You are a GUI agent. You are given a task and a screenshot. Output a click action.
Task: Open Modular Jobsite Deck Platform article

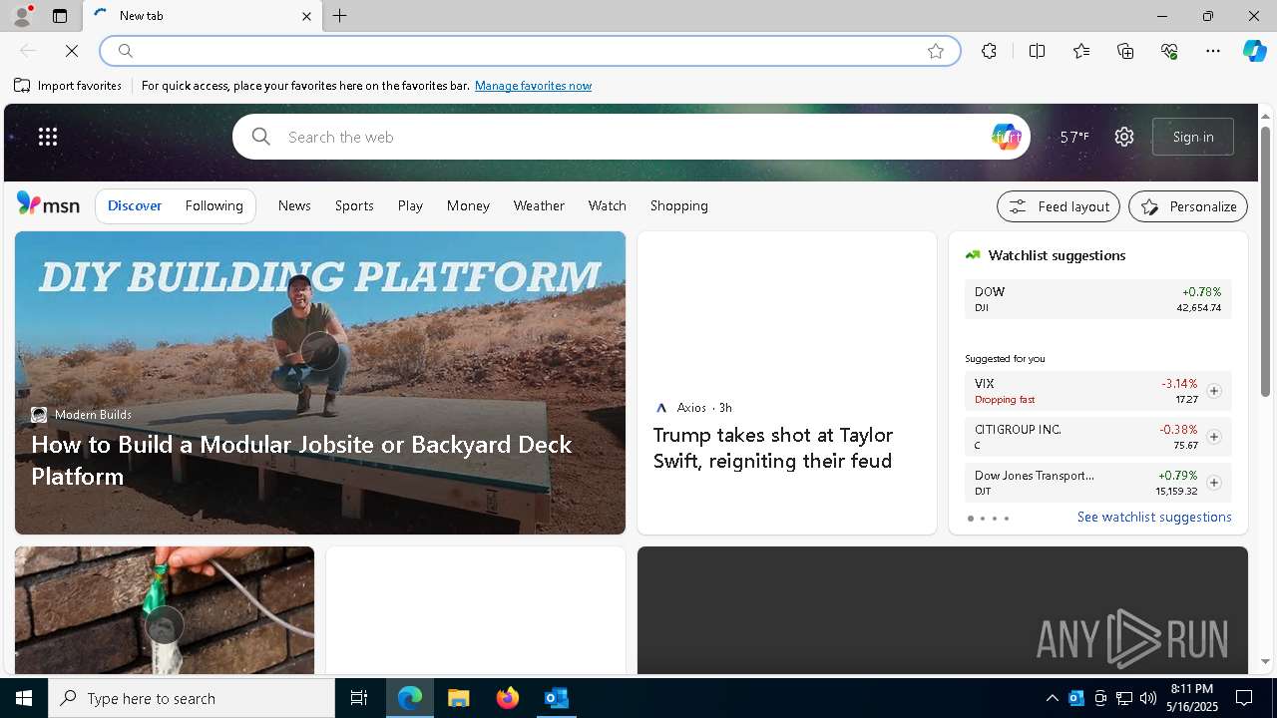click(x=301, y=460)
